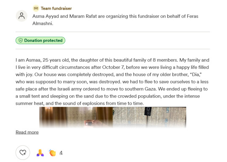Click the last story line 'summer heat, and the sound'
227x162 pixels.
click(79, 103)
